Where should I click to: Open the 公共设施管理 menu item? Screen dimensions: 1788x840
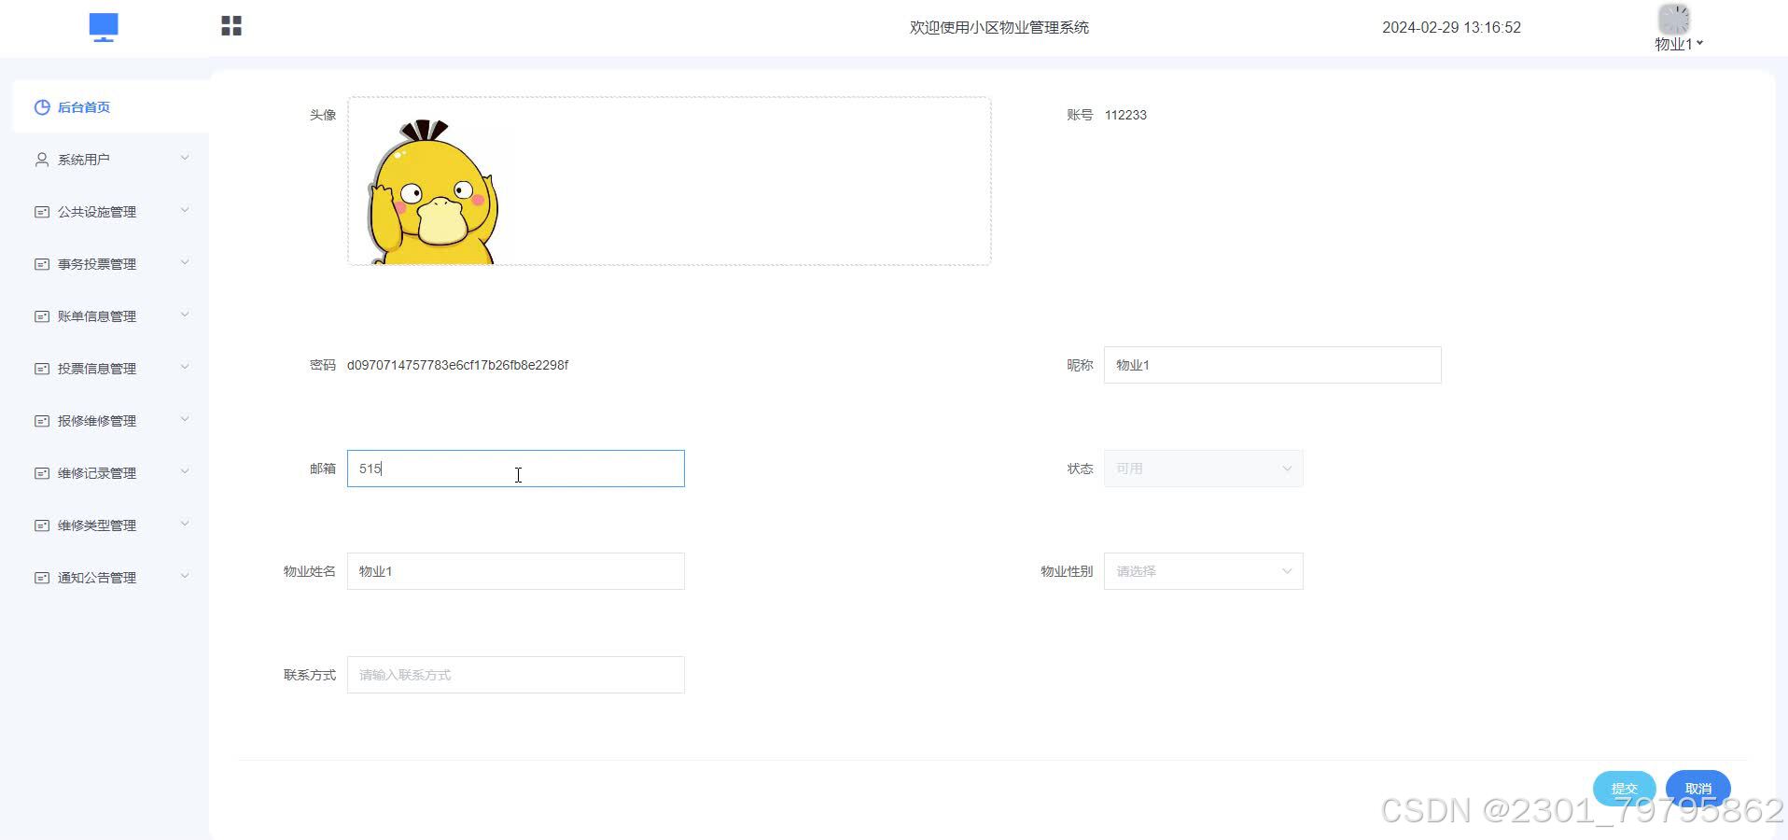click(x=111, y=212)
